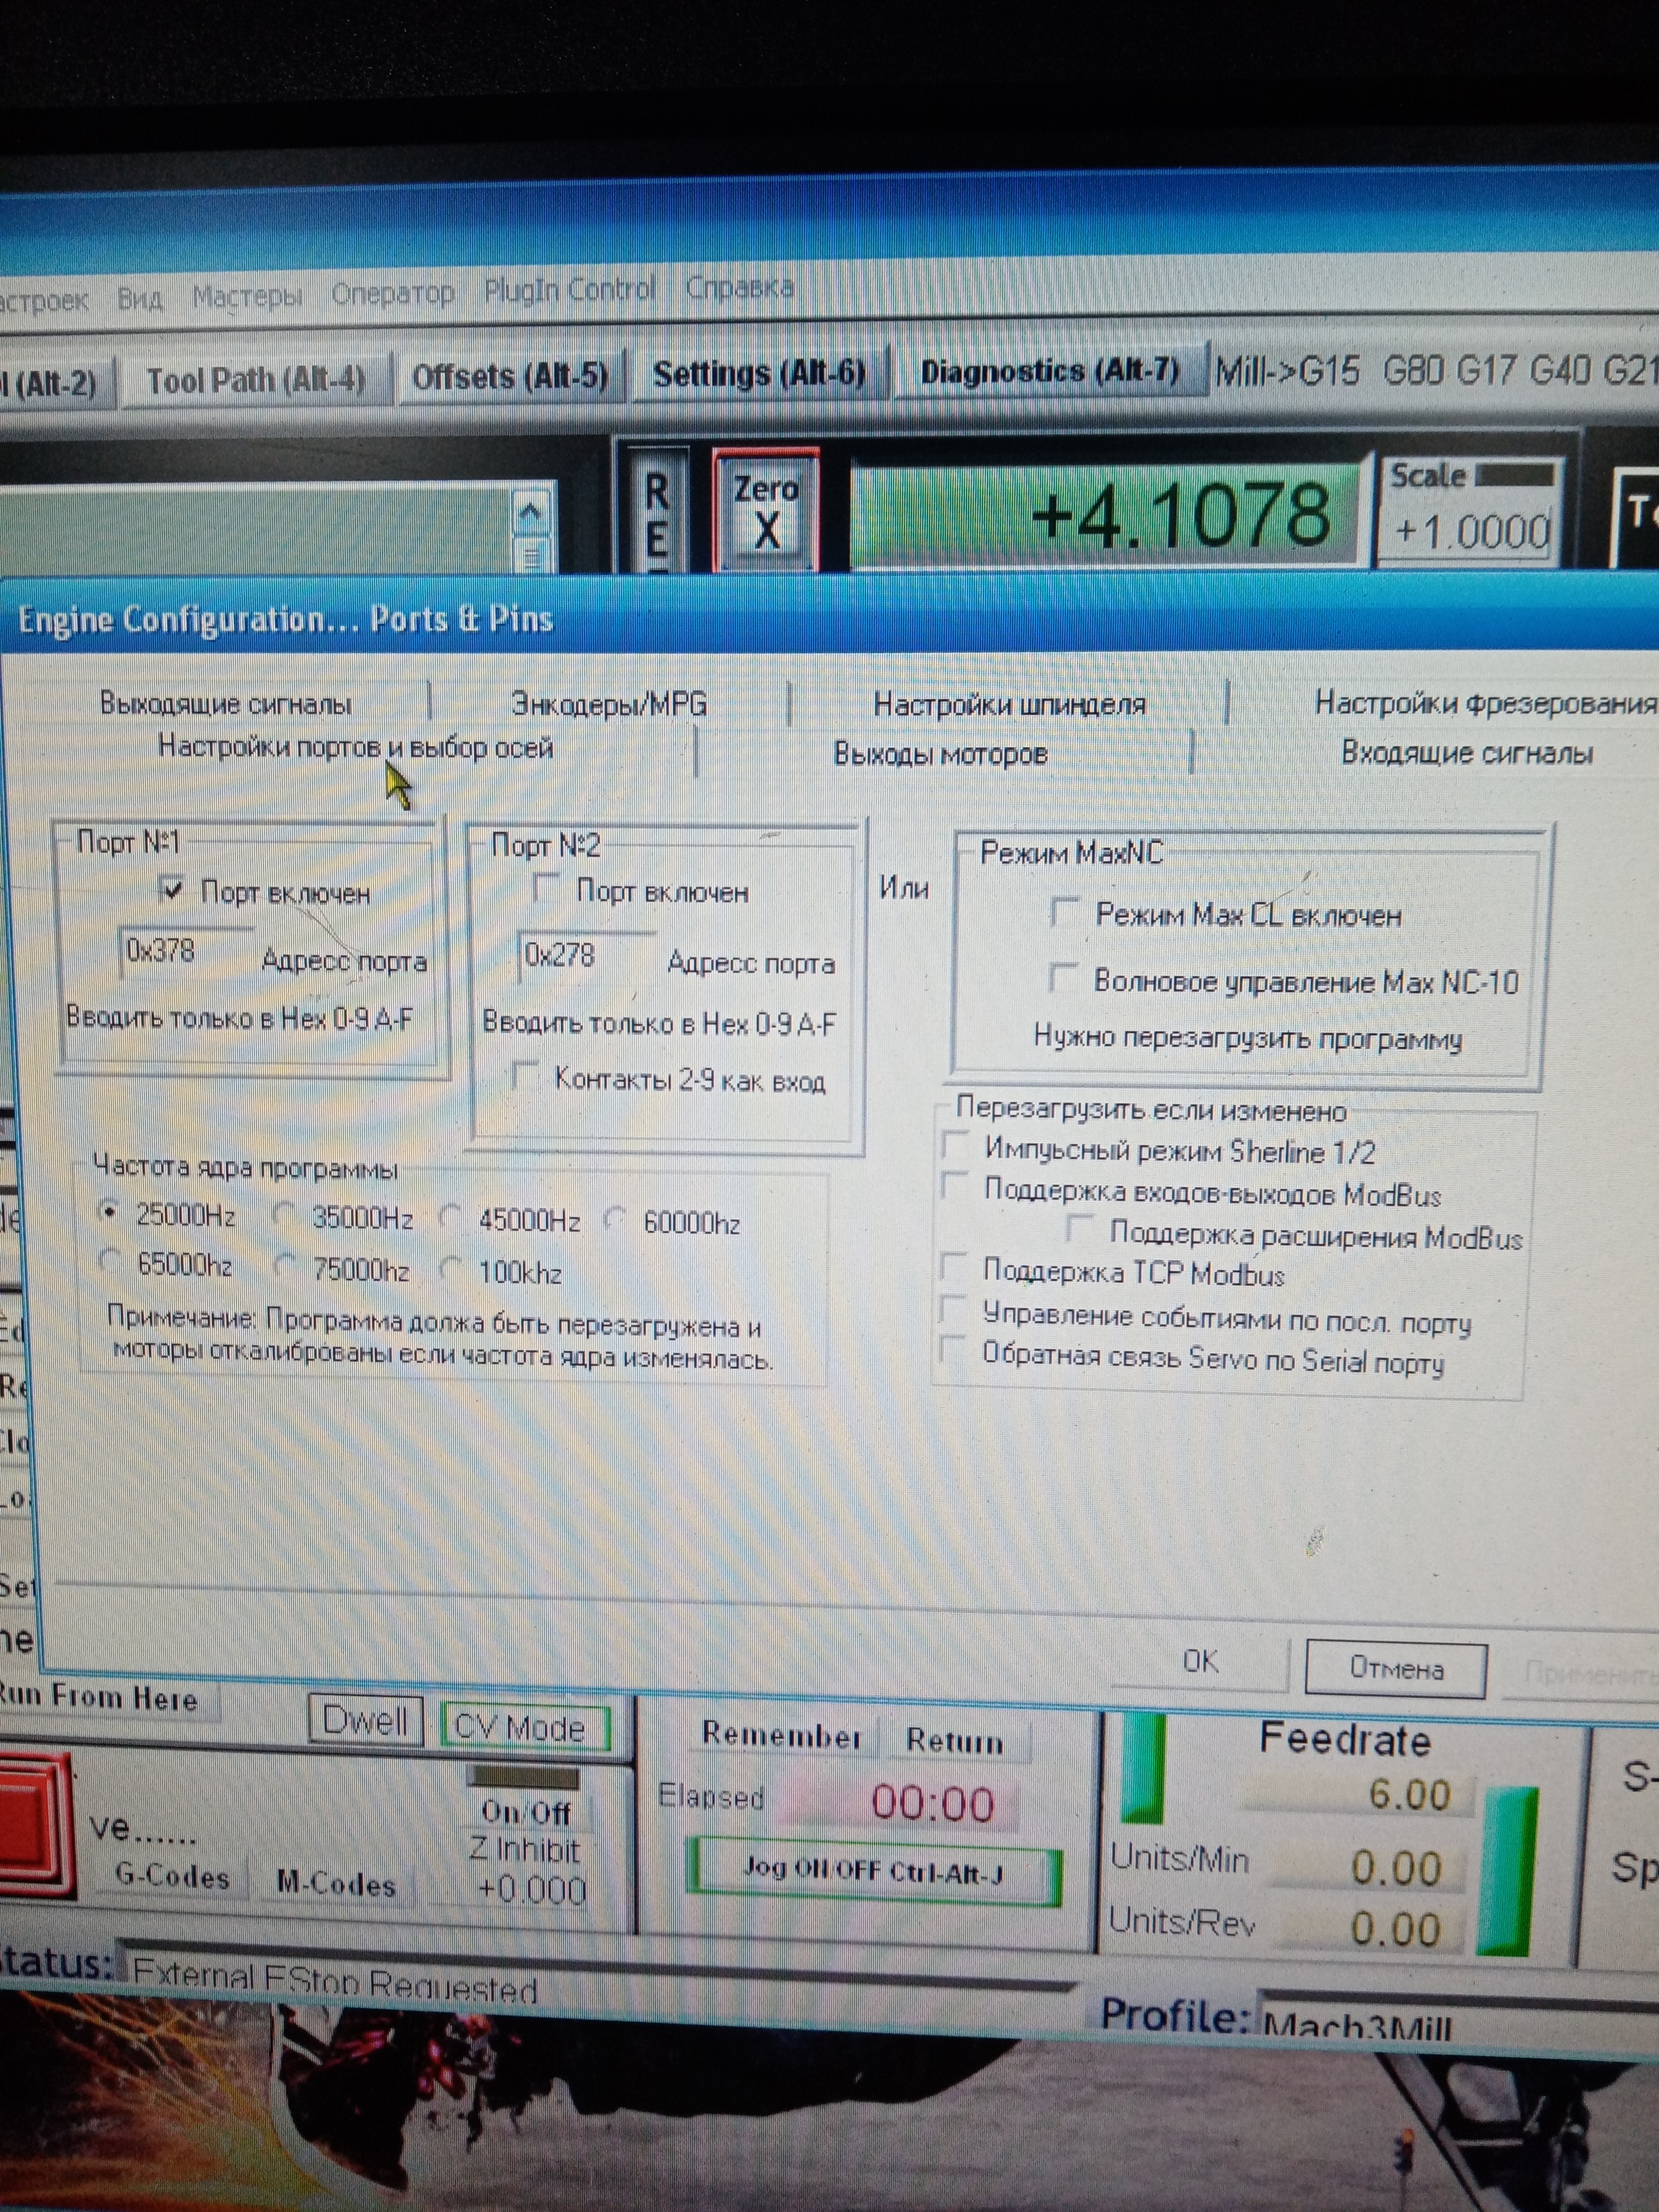Open the Оператор menu

coord(392,293)
